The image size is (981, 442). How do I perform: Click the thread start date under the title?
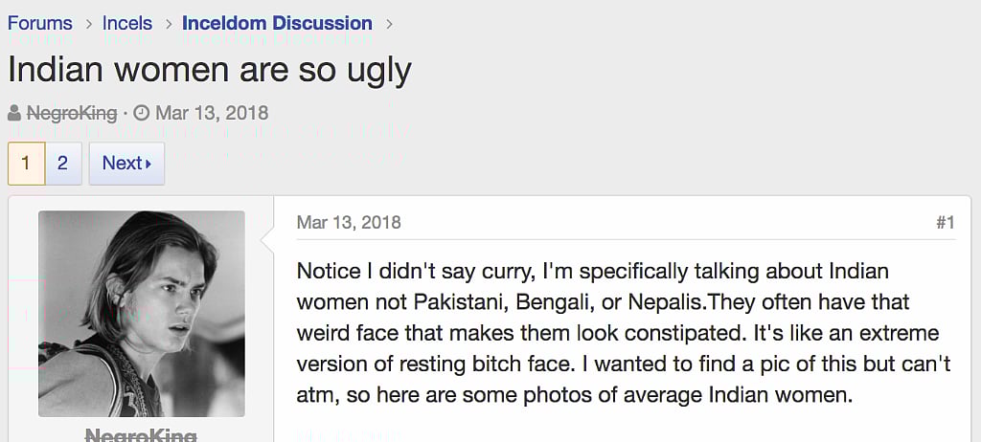(x=212, y=113)
